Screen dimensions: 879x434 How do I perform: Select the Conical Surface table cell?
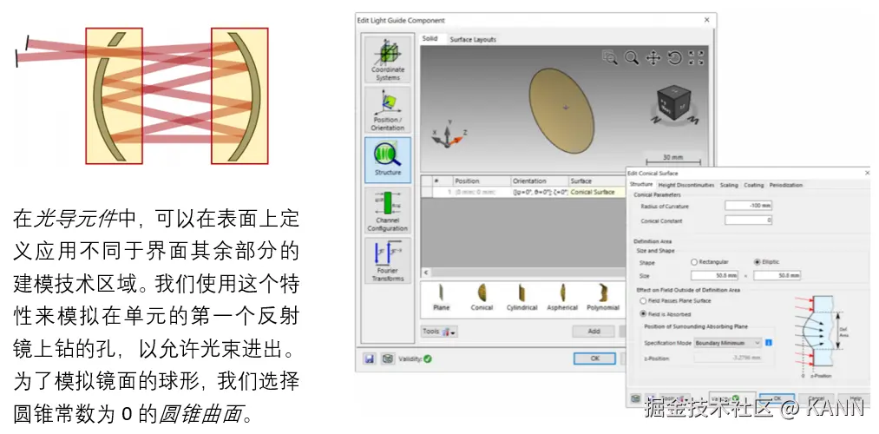tap(596, 192)
